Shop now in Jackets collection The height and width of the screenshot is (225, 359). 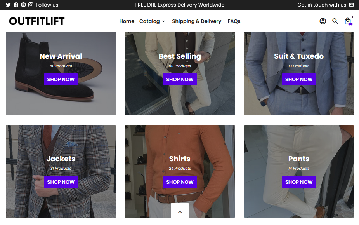pos(61,182)
